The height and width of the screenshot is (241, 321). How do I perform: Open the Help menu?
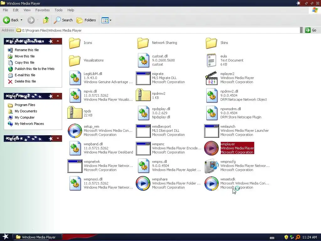tap(71, 10)
